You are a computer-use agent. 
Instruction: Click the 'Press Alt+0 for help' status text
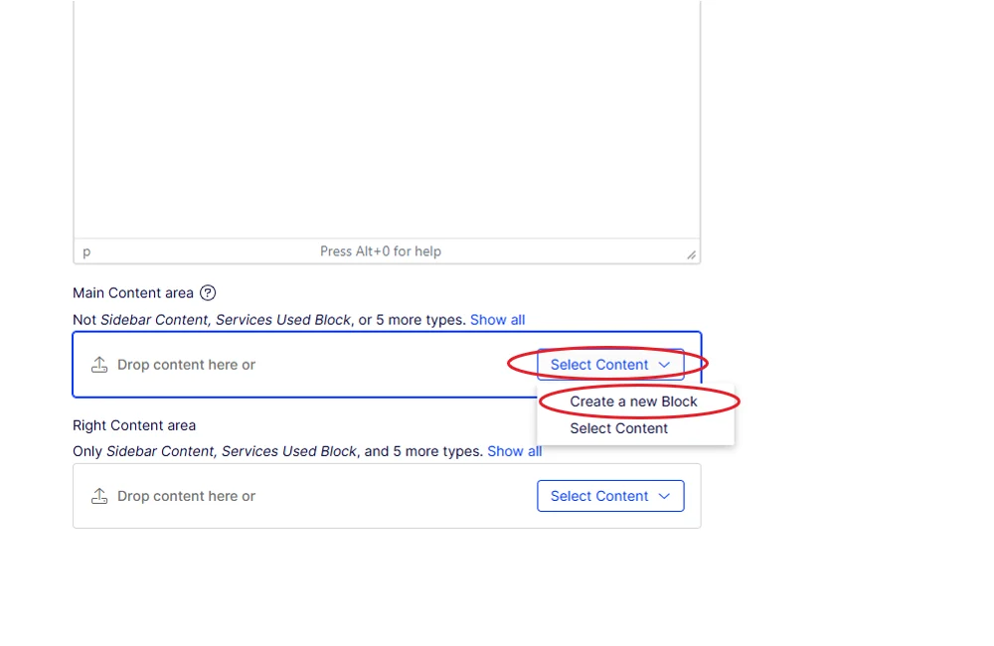[x=380, y=251]
